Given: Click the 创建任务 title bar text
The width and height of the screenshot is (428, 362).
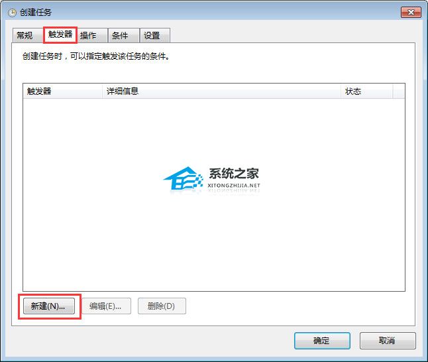Looking at the screenshot, I should click(36, 13).
